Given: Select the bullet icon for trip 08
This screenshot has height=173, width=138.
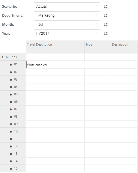Looking at the screenshot, I should (11, 117).
